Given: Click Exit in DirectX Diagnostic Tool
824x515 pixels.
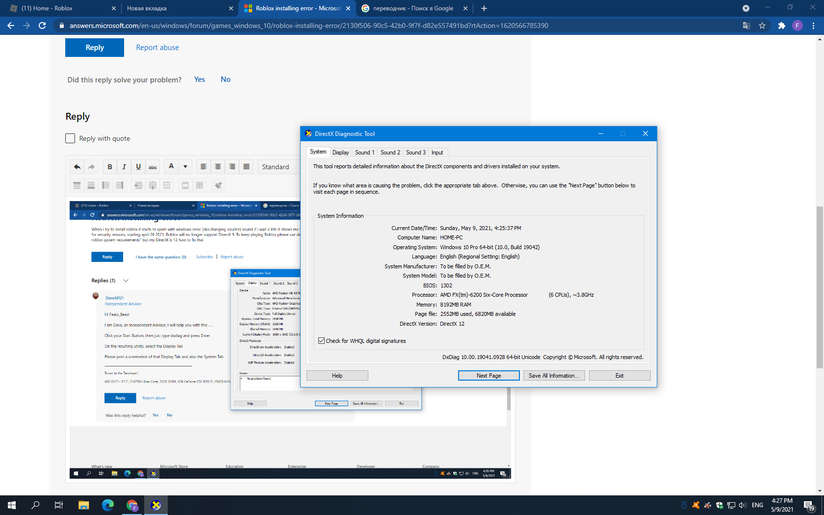Looking at the screenshot, I should click(x=619, y=376).
